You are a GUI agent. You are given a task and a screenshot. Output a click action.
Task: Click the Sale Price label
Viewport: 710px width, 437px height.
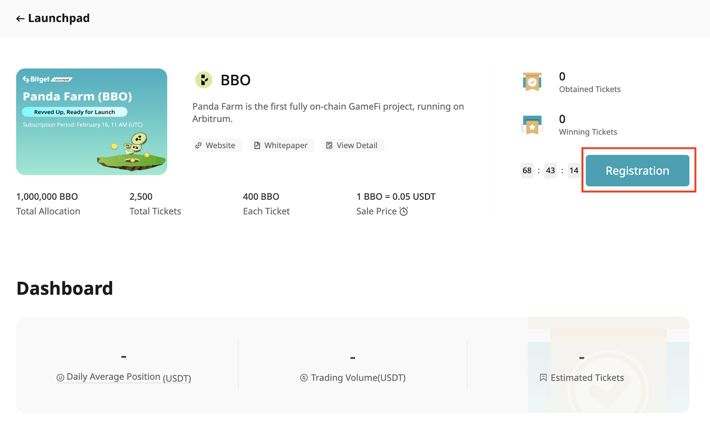click(x=376, y=211)
